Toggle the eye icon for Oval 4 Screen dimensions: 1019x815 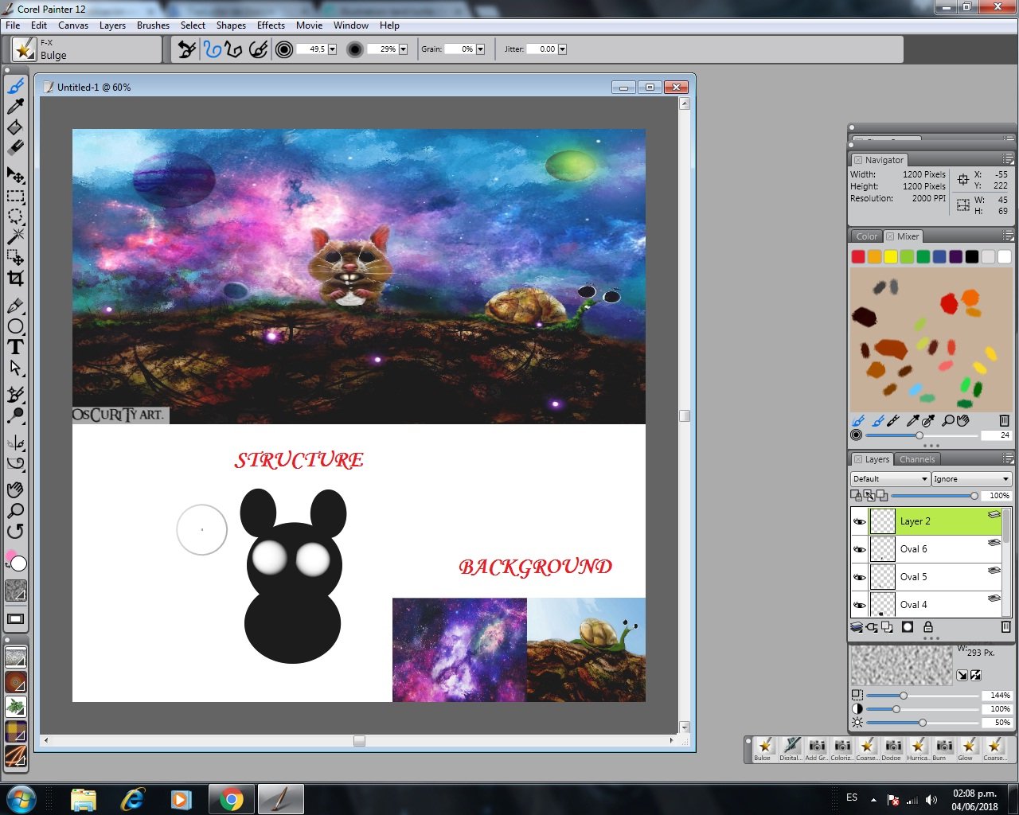click(859, 605)
